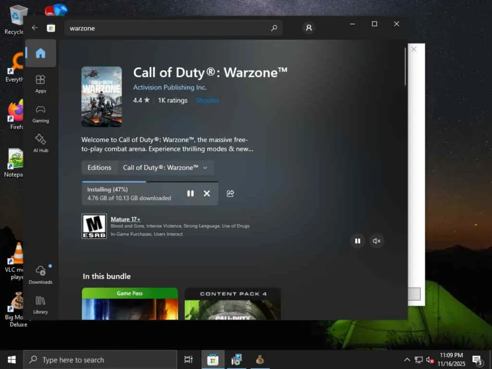Open the Microsoft Store logo icon
492x369 pixels.
coord(51,28)
